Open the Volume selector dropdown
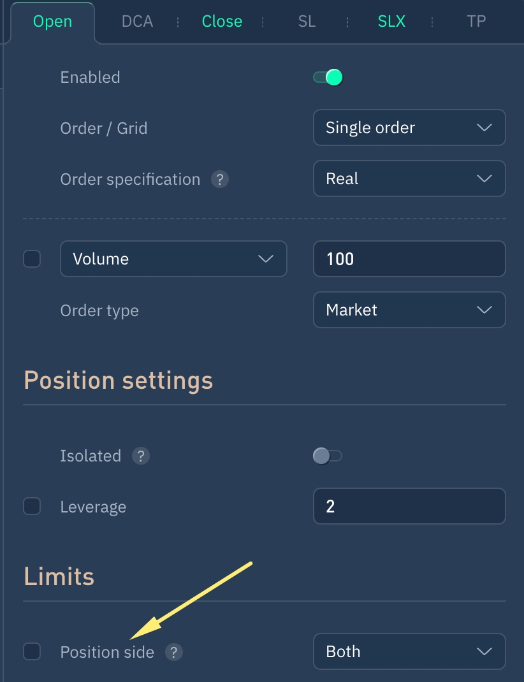Image resolution: width=524 pixels, height=682 pixels. click(173, 259)
